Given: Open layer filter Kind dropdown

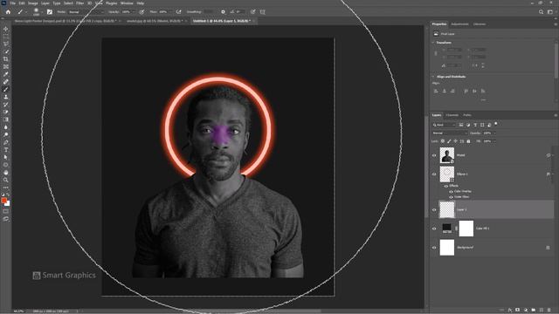Looking at the screenshot, I should click(445, 125).
